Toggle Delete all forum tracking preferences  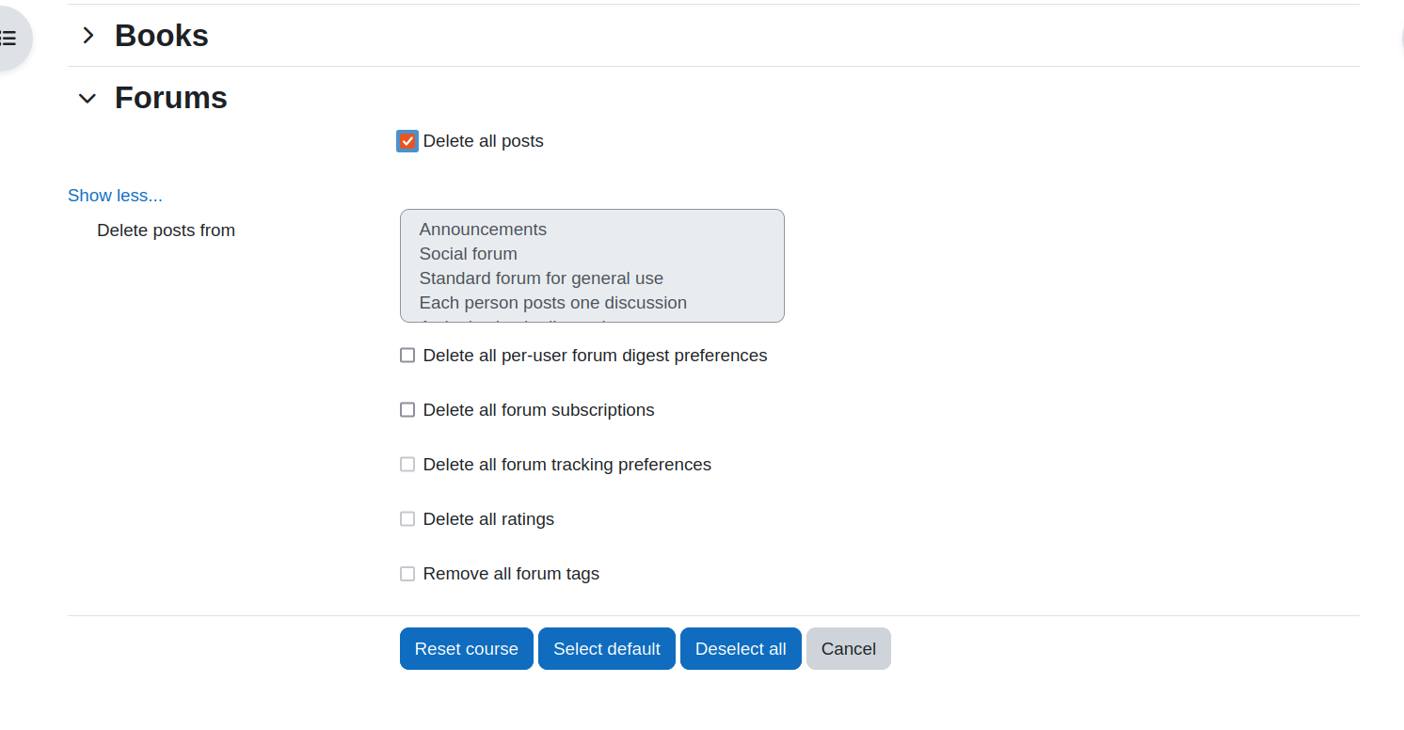pos(407,465)
